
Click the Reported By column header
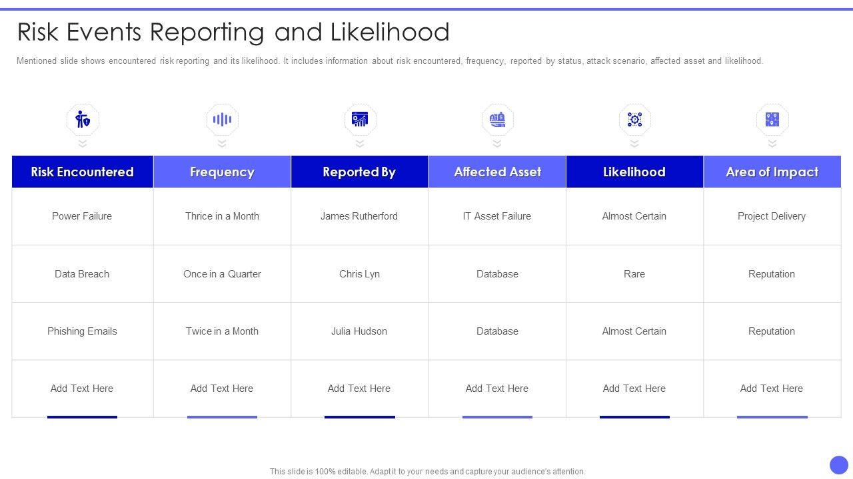[x=360, y=172]
